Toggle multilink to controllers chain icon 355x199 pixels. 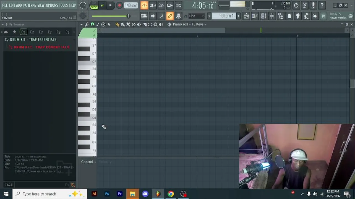[170, 16]
